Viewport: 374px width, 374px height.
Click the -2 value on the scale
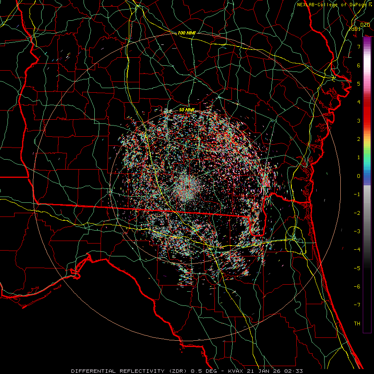coord(357,213)
